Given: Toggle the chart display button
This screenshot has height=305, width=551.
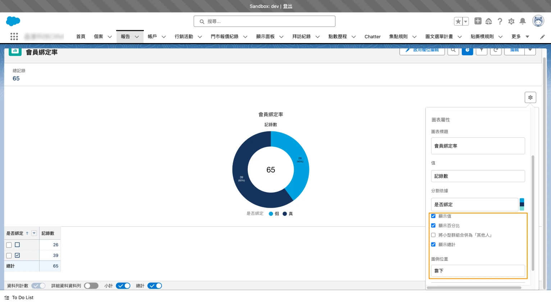Looking at the screenshot, I should click(x=467, y=51).
